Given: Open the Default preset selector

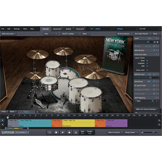Looking at the screenshot, I should (x=127, y=29).
